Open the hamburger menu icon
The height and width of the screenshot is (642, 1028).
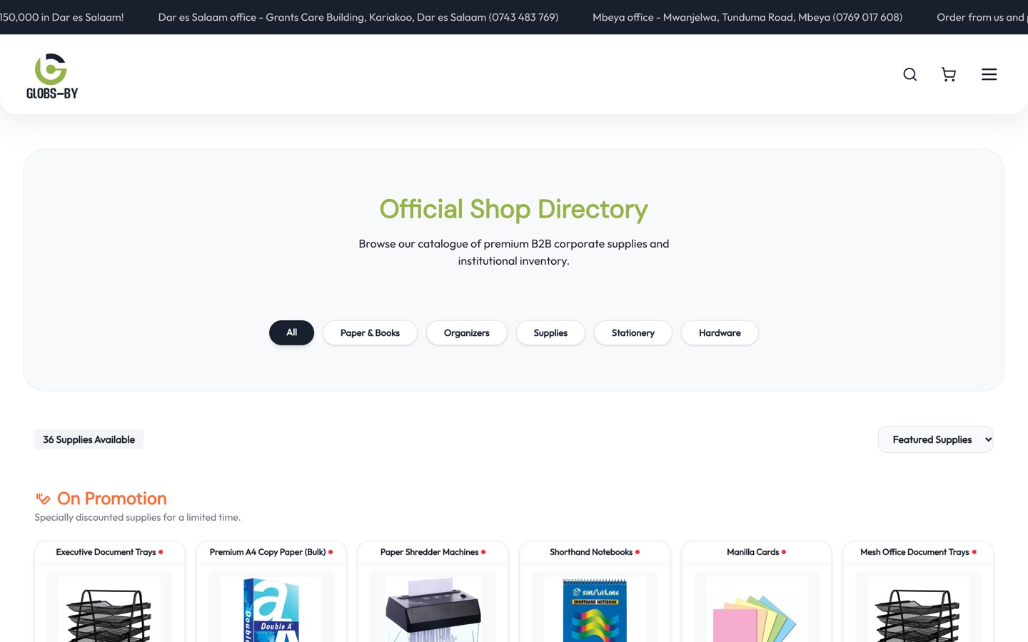click(989, 74)
